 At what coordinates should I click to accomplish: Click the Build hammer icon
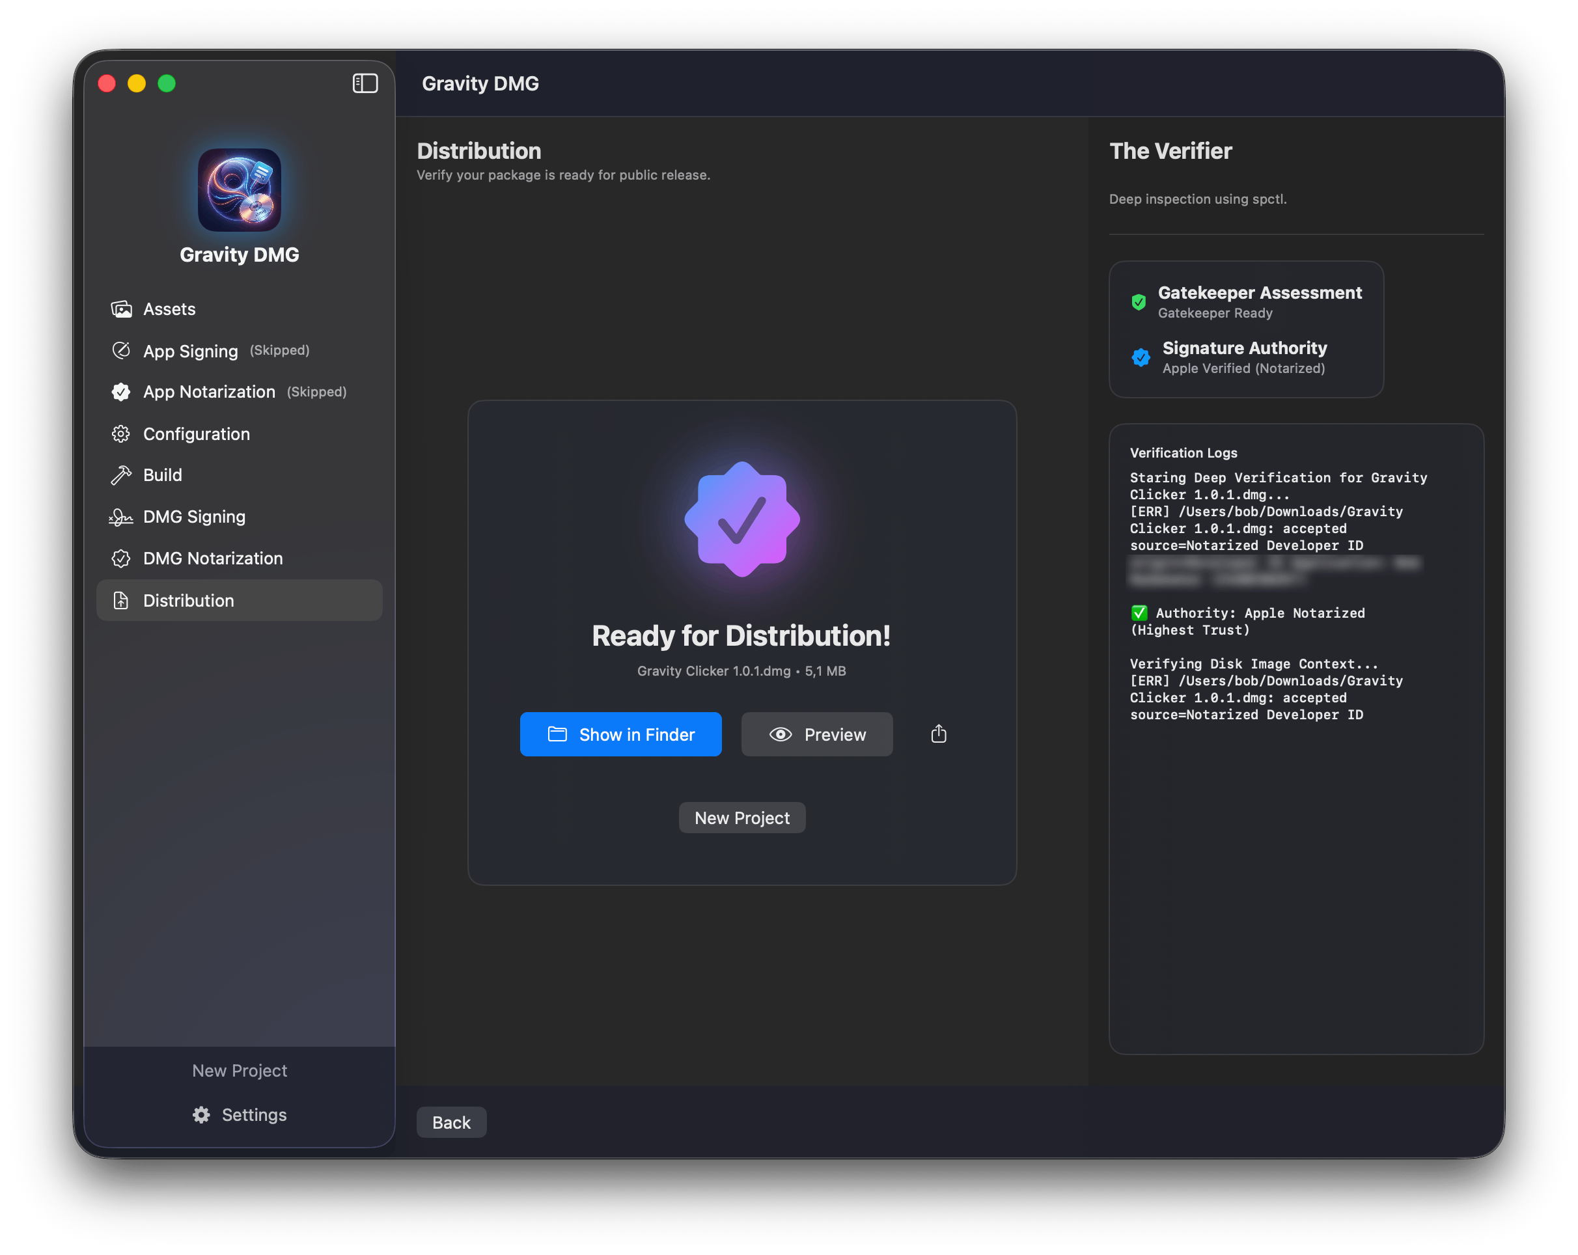pos(122,475)
